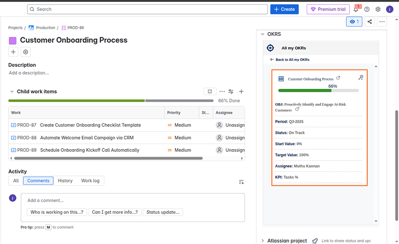Image resolution: width=399 pixels, height=244 pixels.
Task: Collapse the Child work items section
Action: pyautogui.click(x=12, y=91)
